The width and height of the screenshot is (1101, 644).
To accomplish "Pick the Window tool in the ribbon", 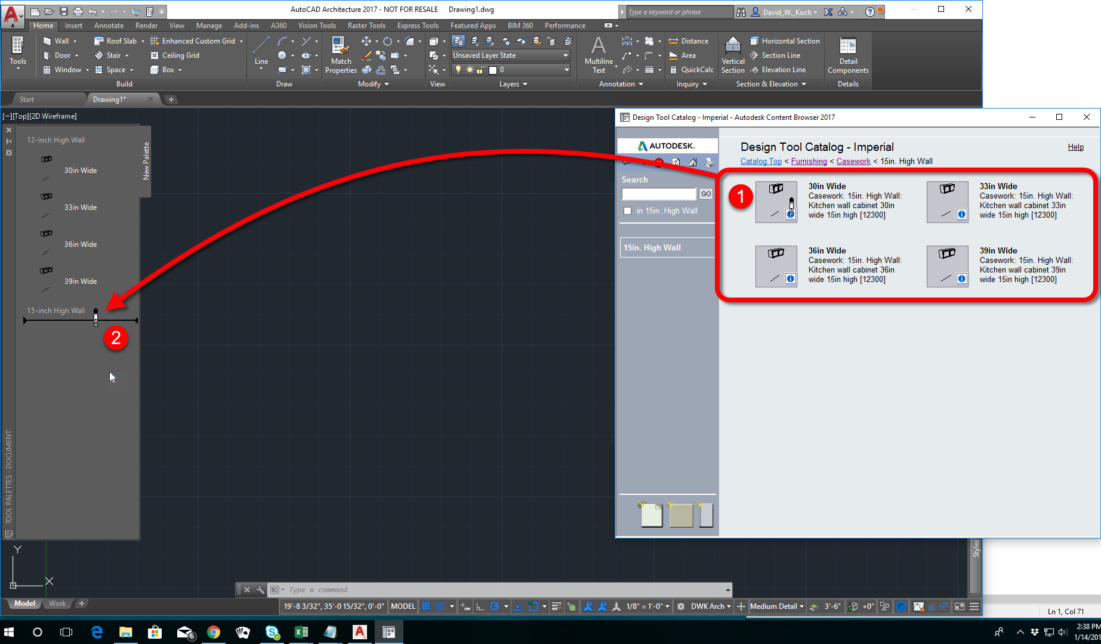I will (62, 70).
